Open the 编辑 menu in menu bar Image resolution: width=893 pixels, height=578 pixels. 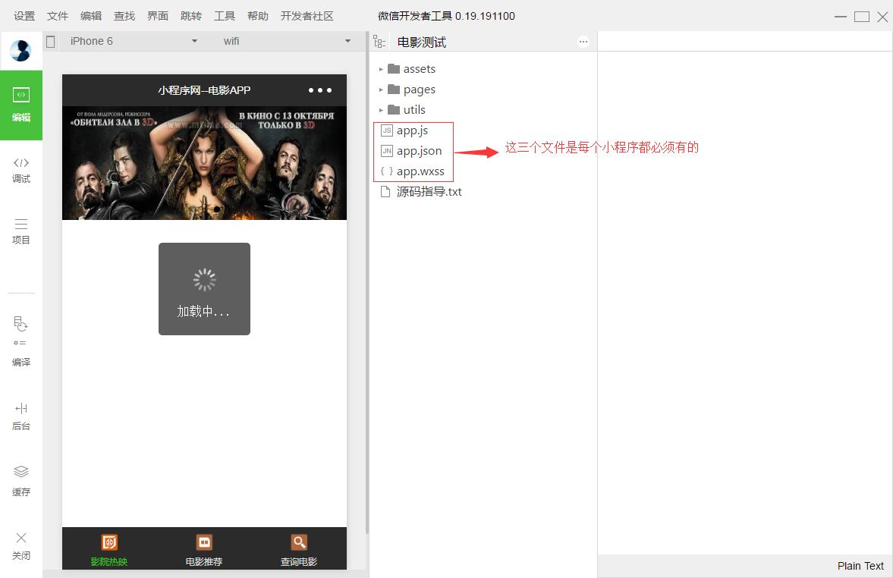[91, 16]
